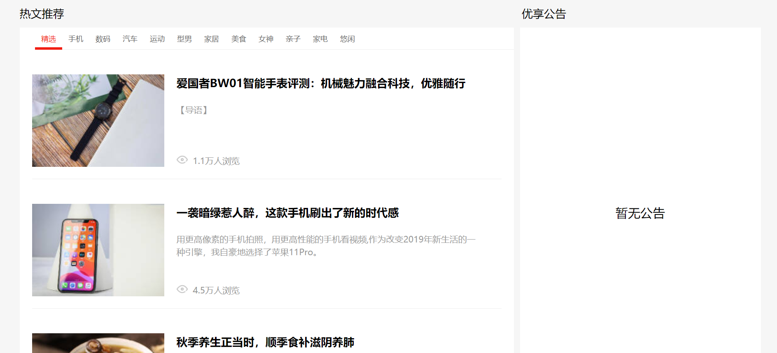
Task: Click the 1.1万人浏览 view count
Action: click(216, 161)
